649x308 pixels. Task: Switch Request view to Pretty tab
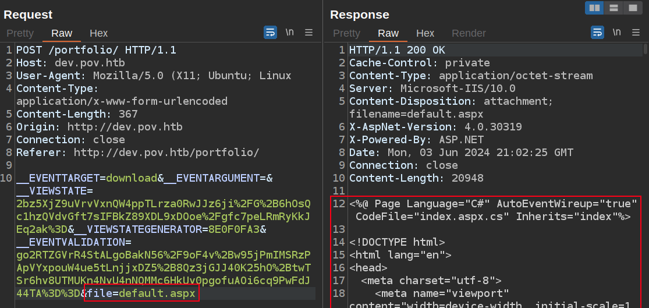pyautogui.click(x=20, y=33)
